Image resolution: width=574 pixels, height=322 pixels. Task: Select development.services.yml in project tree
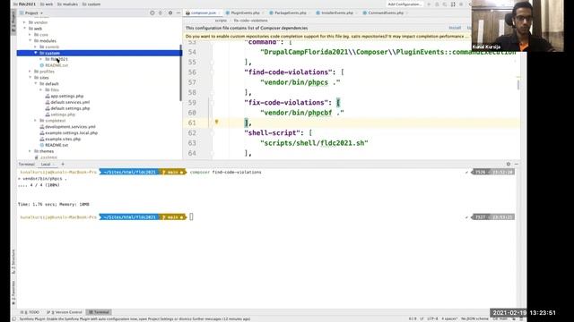(70, 127)
